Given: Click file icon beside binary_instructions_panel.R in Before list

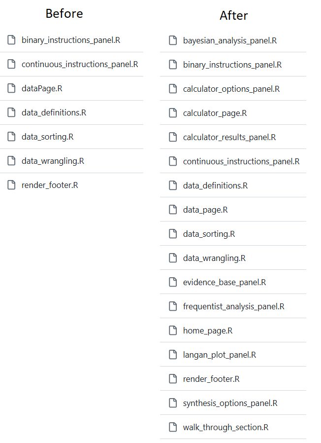Looking at the screenshot, I should coord(11,40).
